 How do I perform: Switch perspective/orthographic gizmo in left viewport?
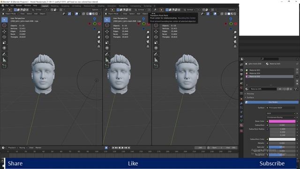click(99, 46)
